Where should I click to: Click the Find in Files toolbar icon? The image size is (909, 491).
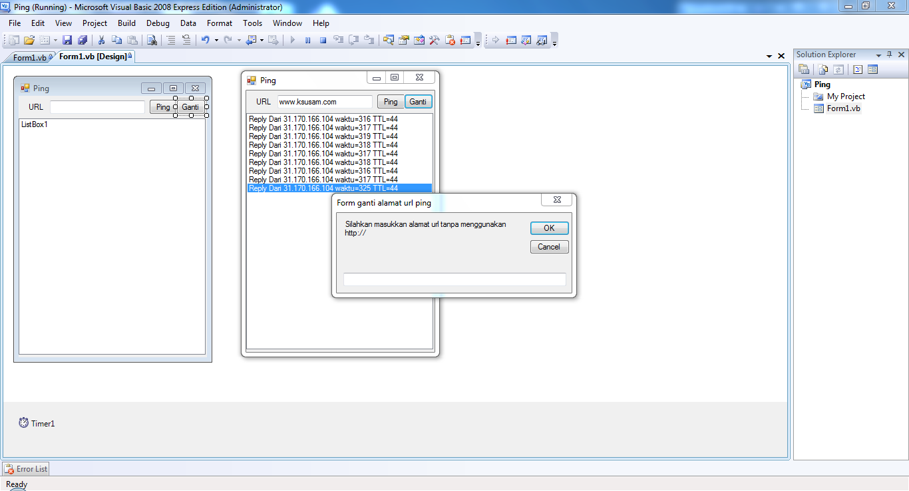tap(152, 40)
